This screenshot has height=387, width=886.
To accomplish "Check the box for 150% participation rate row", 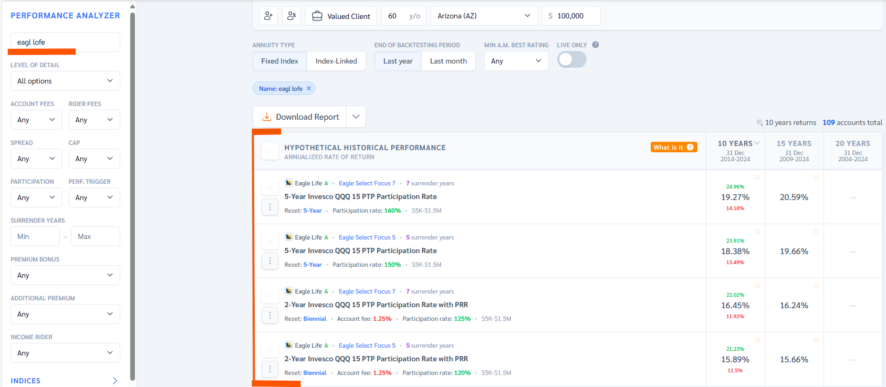I will (x=270, y=240).
